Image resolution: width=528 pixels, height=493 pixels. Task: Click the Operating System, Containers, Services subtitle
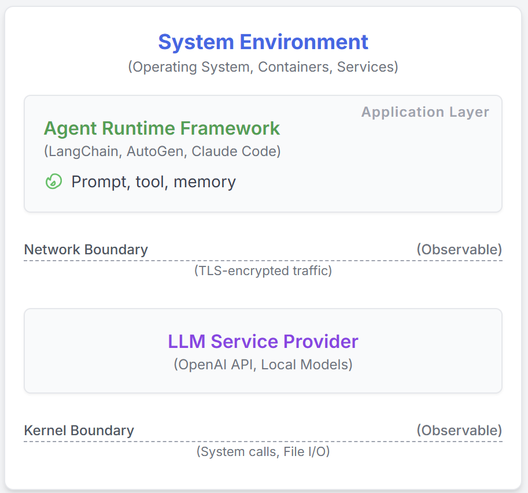point(263,67)
